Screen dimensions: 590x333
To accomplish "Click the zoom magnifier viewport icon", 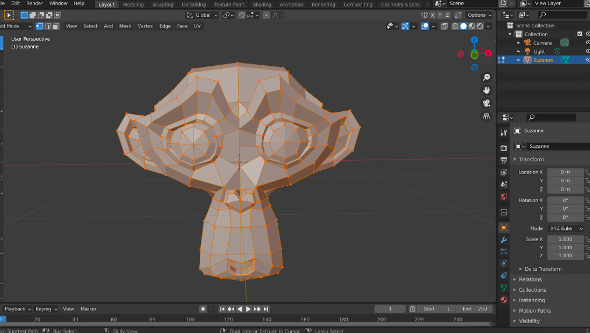I will click(486, 77).
